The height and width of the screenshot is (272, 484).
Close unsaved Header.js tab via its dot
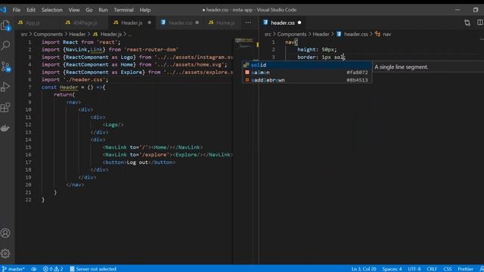point(150,23)
